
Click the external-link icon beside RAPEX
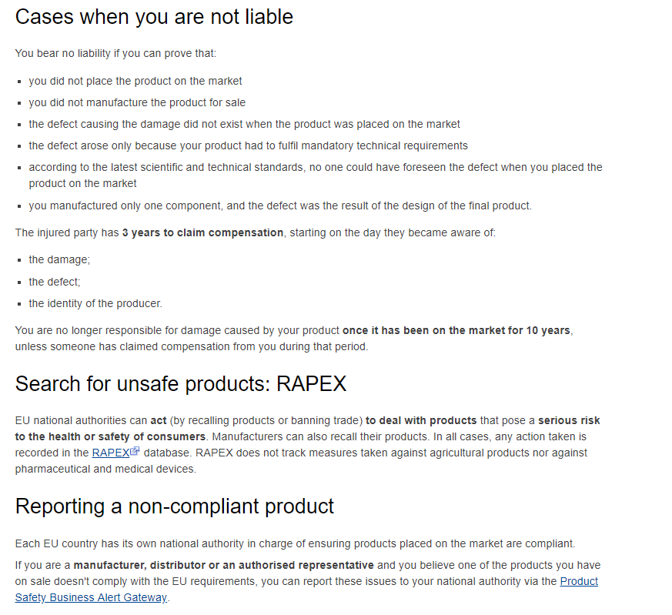(x=135, y=452)
